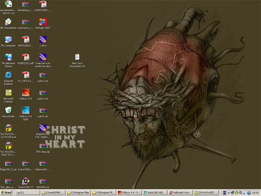This screenshot has height=196, width=261.
Task: Select New Text Document.txt on desktop
Action: tap(78, 57)
